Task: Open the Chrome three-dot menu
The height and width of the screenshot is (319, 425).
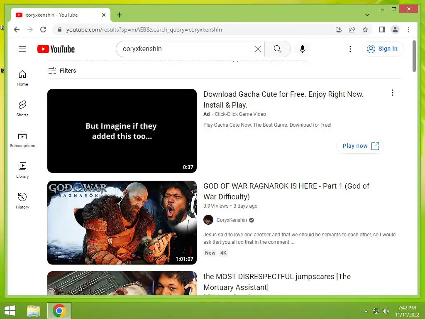Action: pos(408,29)
